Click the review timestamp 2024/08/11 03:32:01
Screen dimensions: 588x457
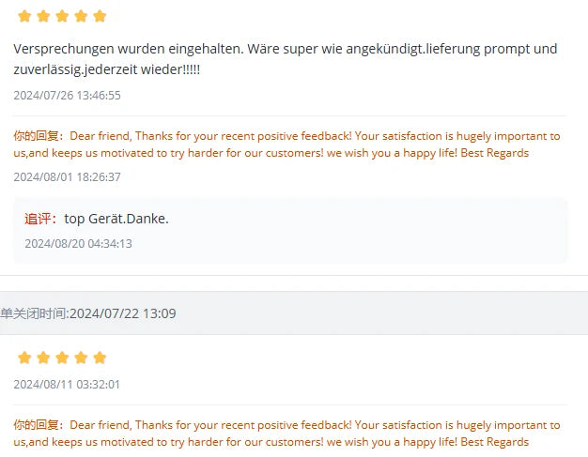tap(67, 384)
